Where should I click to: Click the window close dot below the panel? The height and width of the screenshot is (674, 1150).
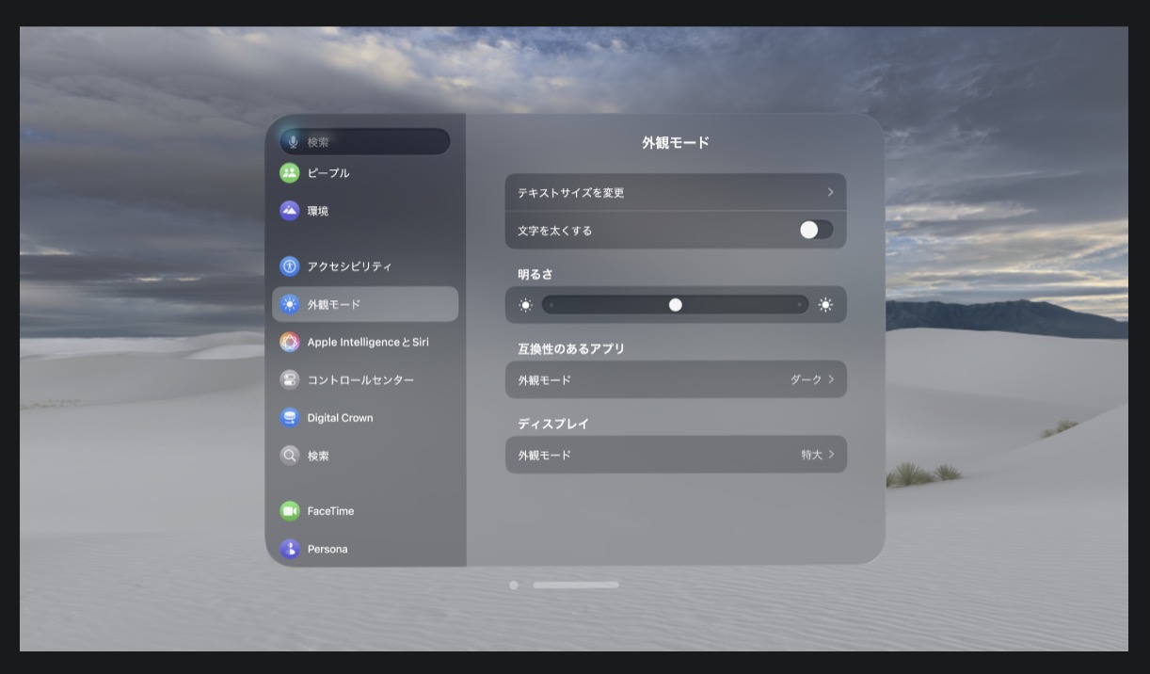[x=513, y=585]
